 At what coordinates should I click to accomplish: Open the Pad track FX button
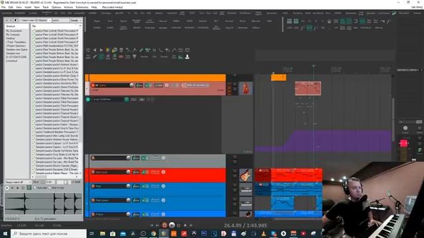point(136,186)
